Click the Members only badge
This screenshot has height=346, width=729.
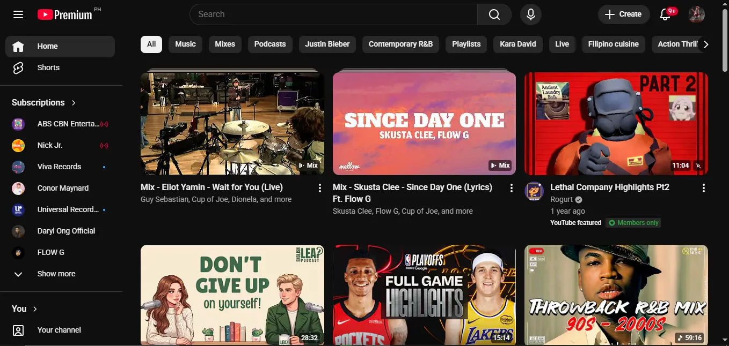point(633,223)
